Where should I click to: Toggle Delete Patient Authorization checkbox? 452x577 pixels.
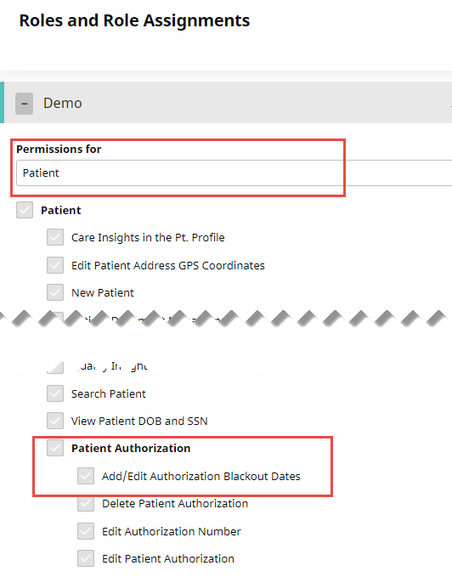point(86,503)
